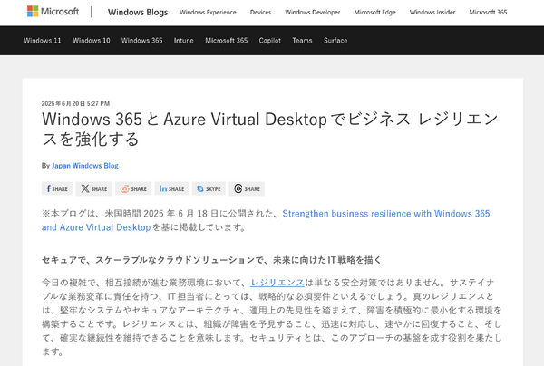Open Microsoft 365 in top header
This screenshot has height=366, width=544.
pos(488,12)
